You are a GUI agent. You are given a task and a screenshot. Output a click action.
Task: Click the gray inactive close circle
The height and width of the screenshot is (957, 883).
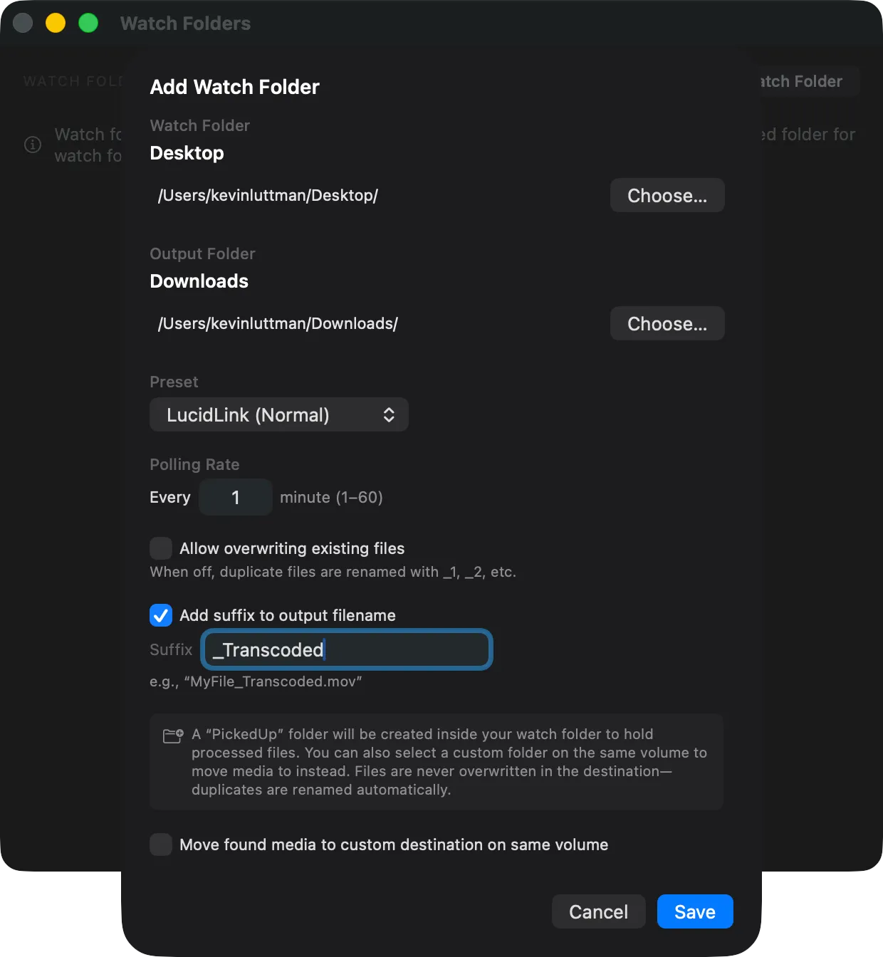point(23,23)
